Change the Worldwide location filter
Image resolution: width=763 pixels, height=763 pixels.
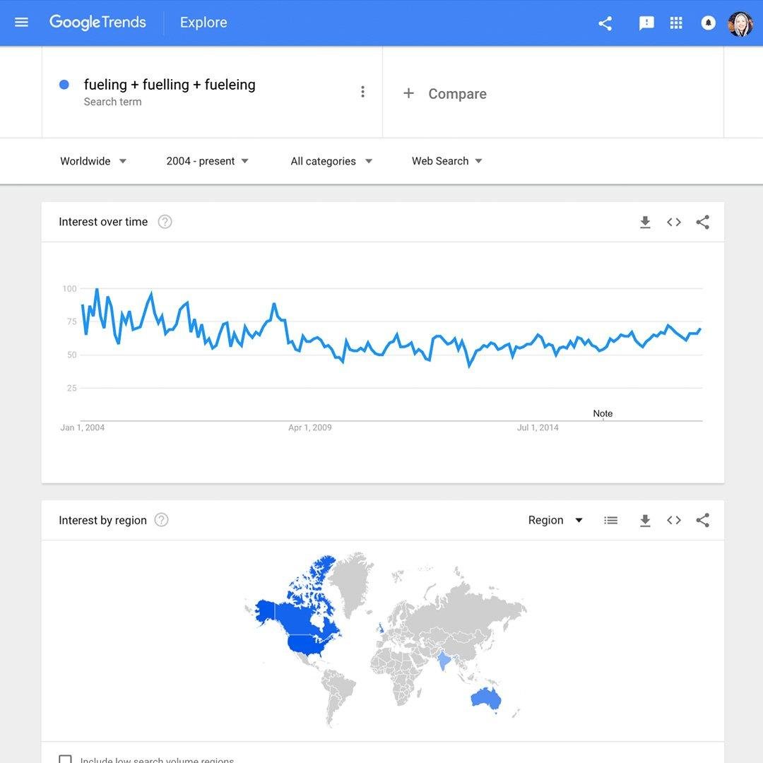point(93,161)
